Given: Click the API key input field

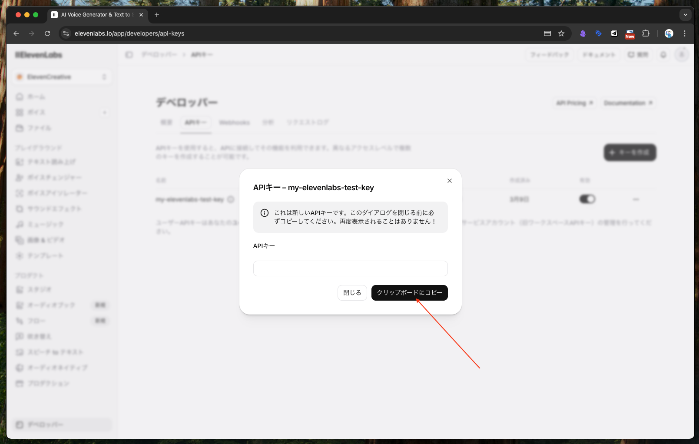Looking at the screenshot, I should point(350,268).
